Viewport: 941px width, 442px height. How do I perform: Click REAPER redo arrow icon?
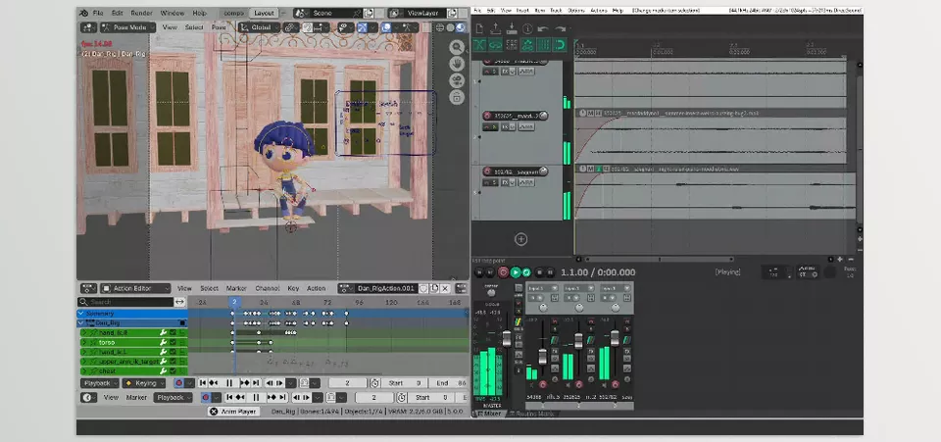pyautogui.click(x=560, y=28)
